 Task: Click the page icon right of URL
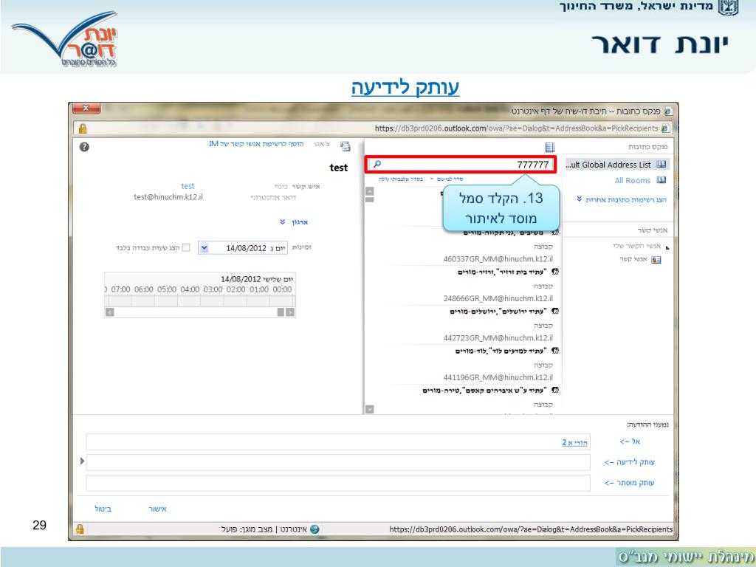point(665,128)
